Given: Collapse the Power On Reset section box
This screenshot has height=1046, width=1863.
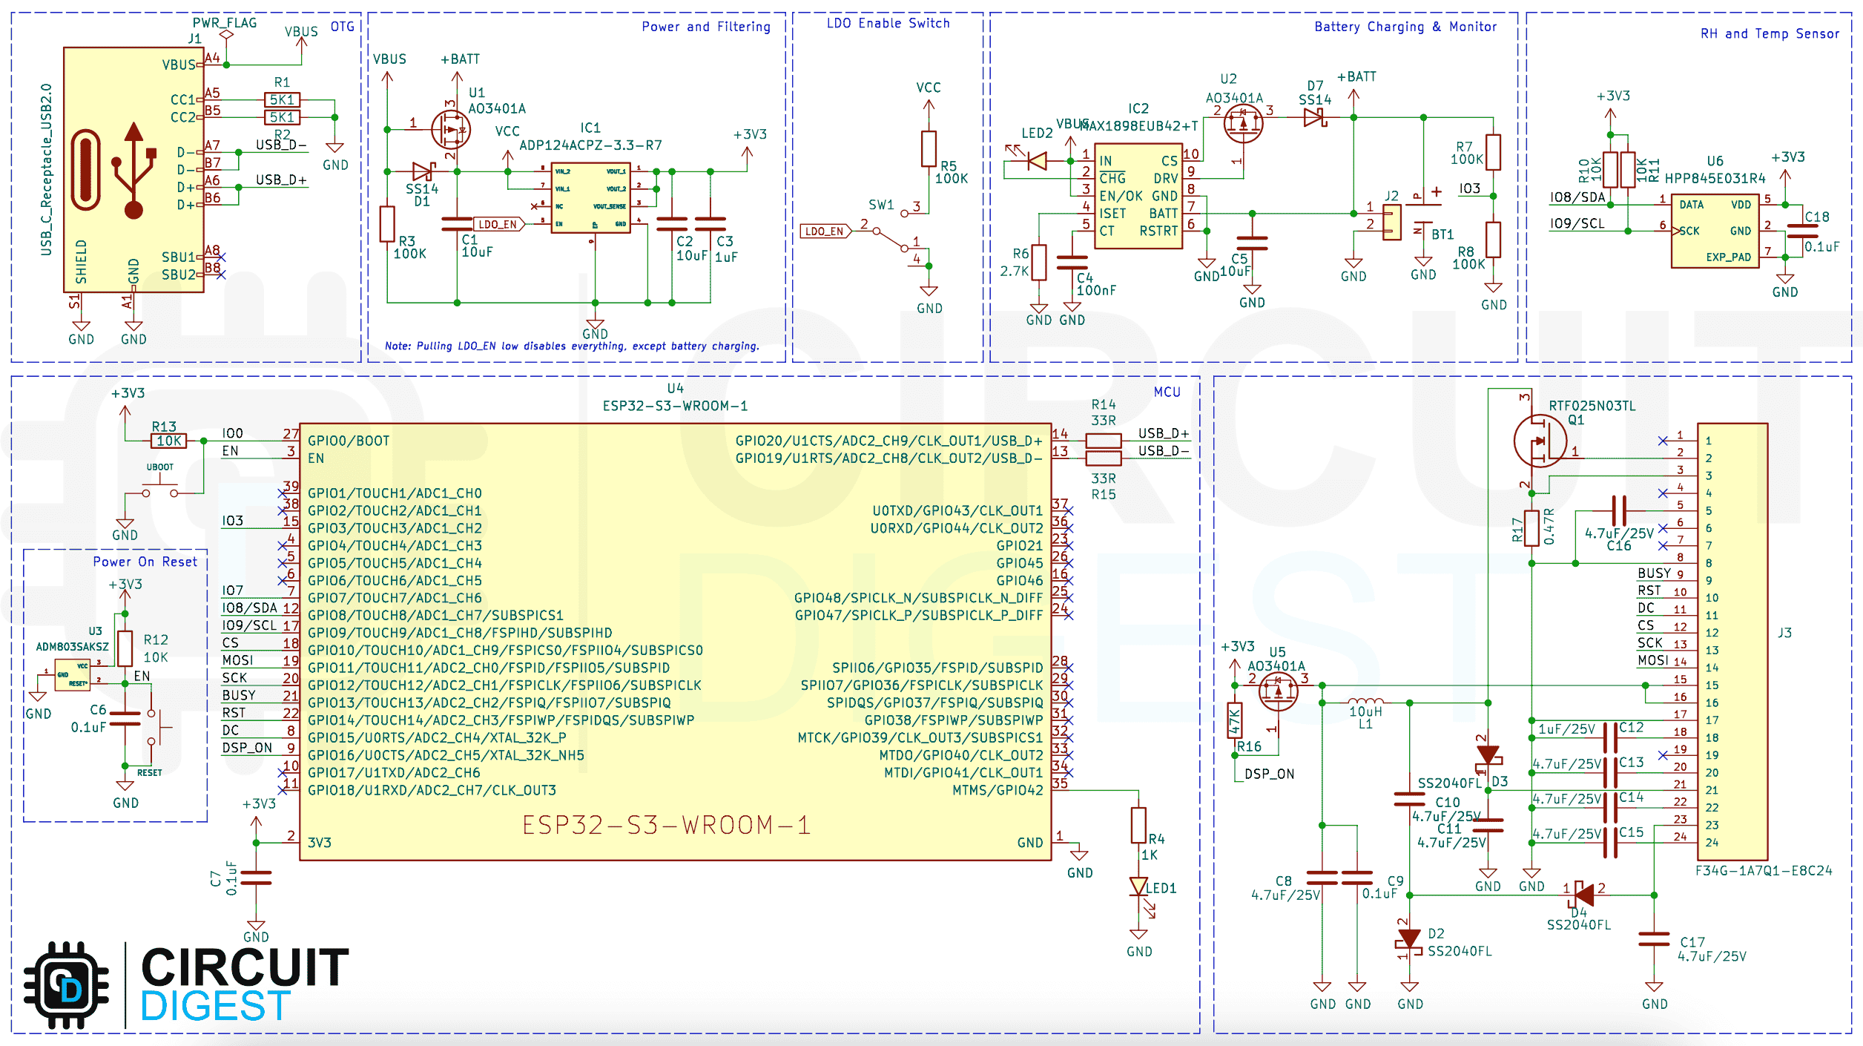Looking at the screenshot, I should tap(148, 562).
